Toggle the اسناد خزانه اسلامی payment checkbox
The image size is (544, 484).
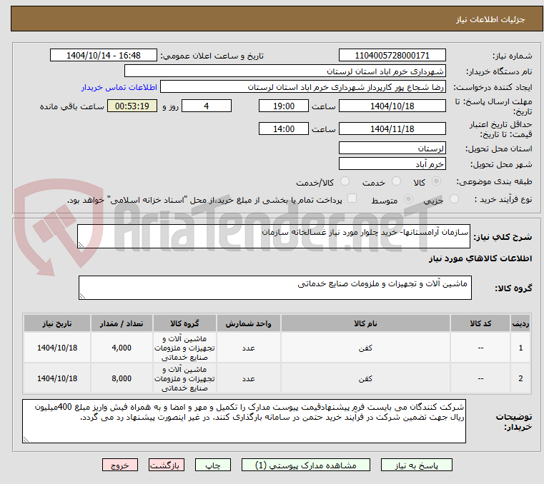(x=352, y=198)
